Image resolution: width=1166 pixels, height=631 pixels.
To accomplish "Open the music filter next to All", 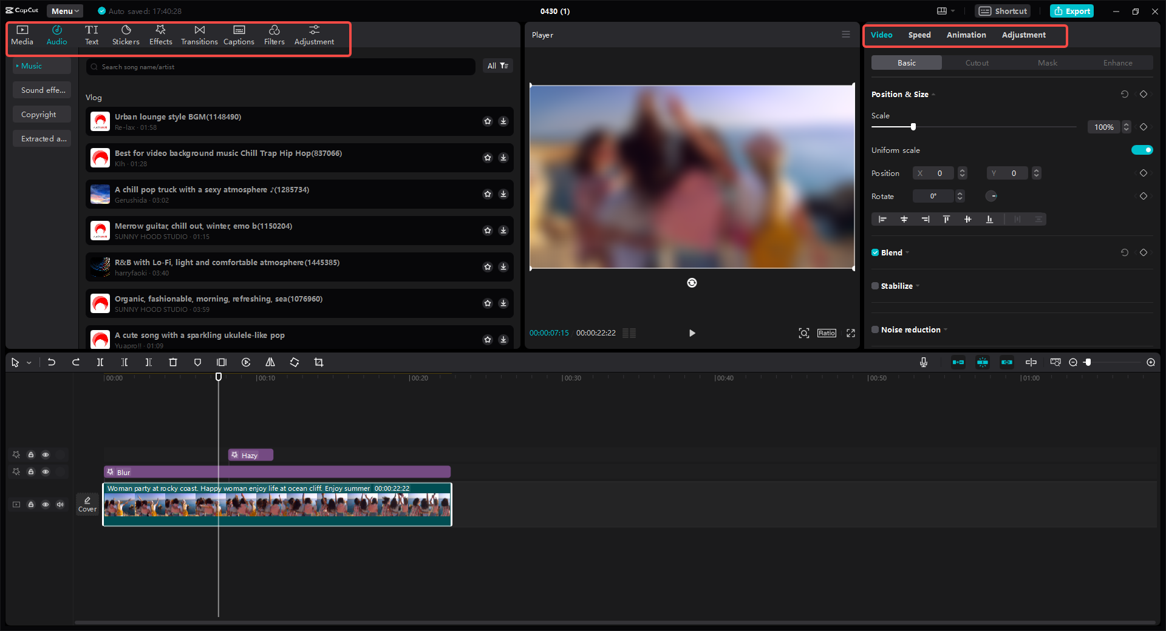I will 503,66.
